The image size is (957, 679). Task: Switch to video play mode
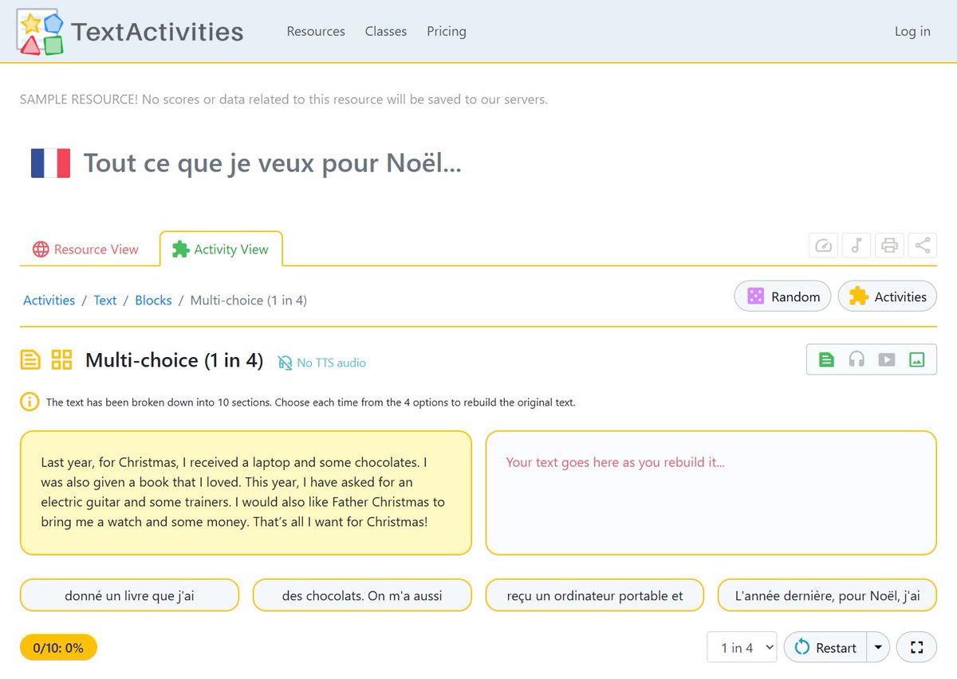click(887, 359)
